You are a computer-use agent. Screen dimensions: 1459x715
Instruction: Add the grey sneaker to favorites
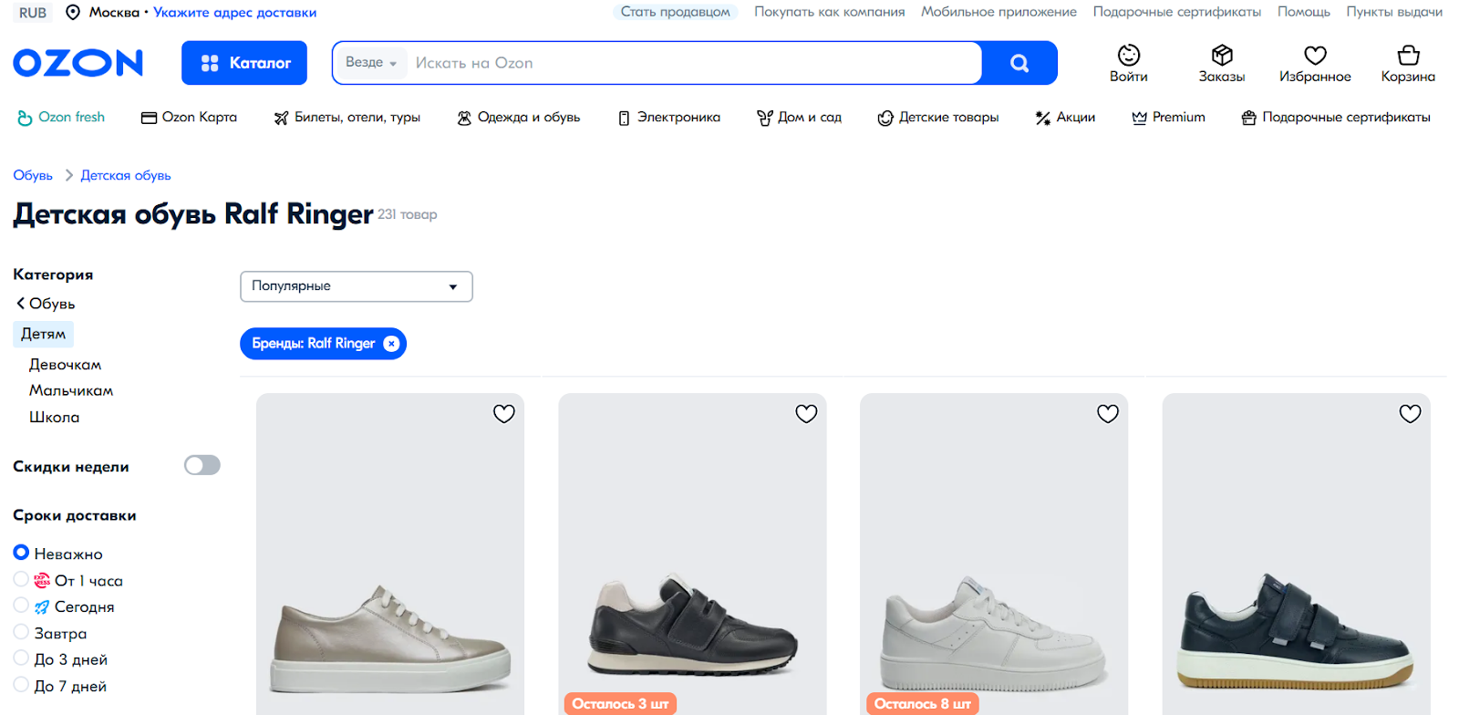point(504,414)
